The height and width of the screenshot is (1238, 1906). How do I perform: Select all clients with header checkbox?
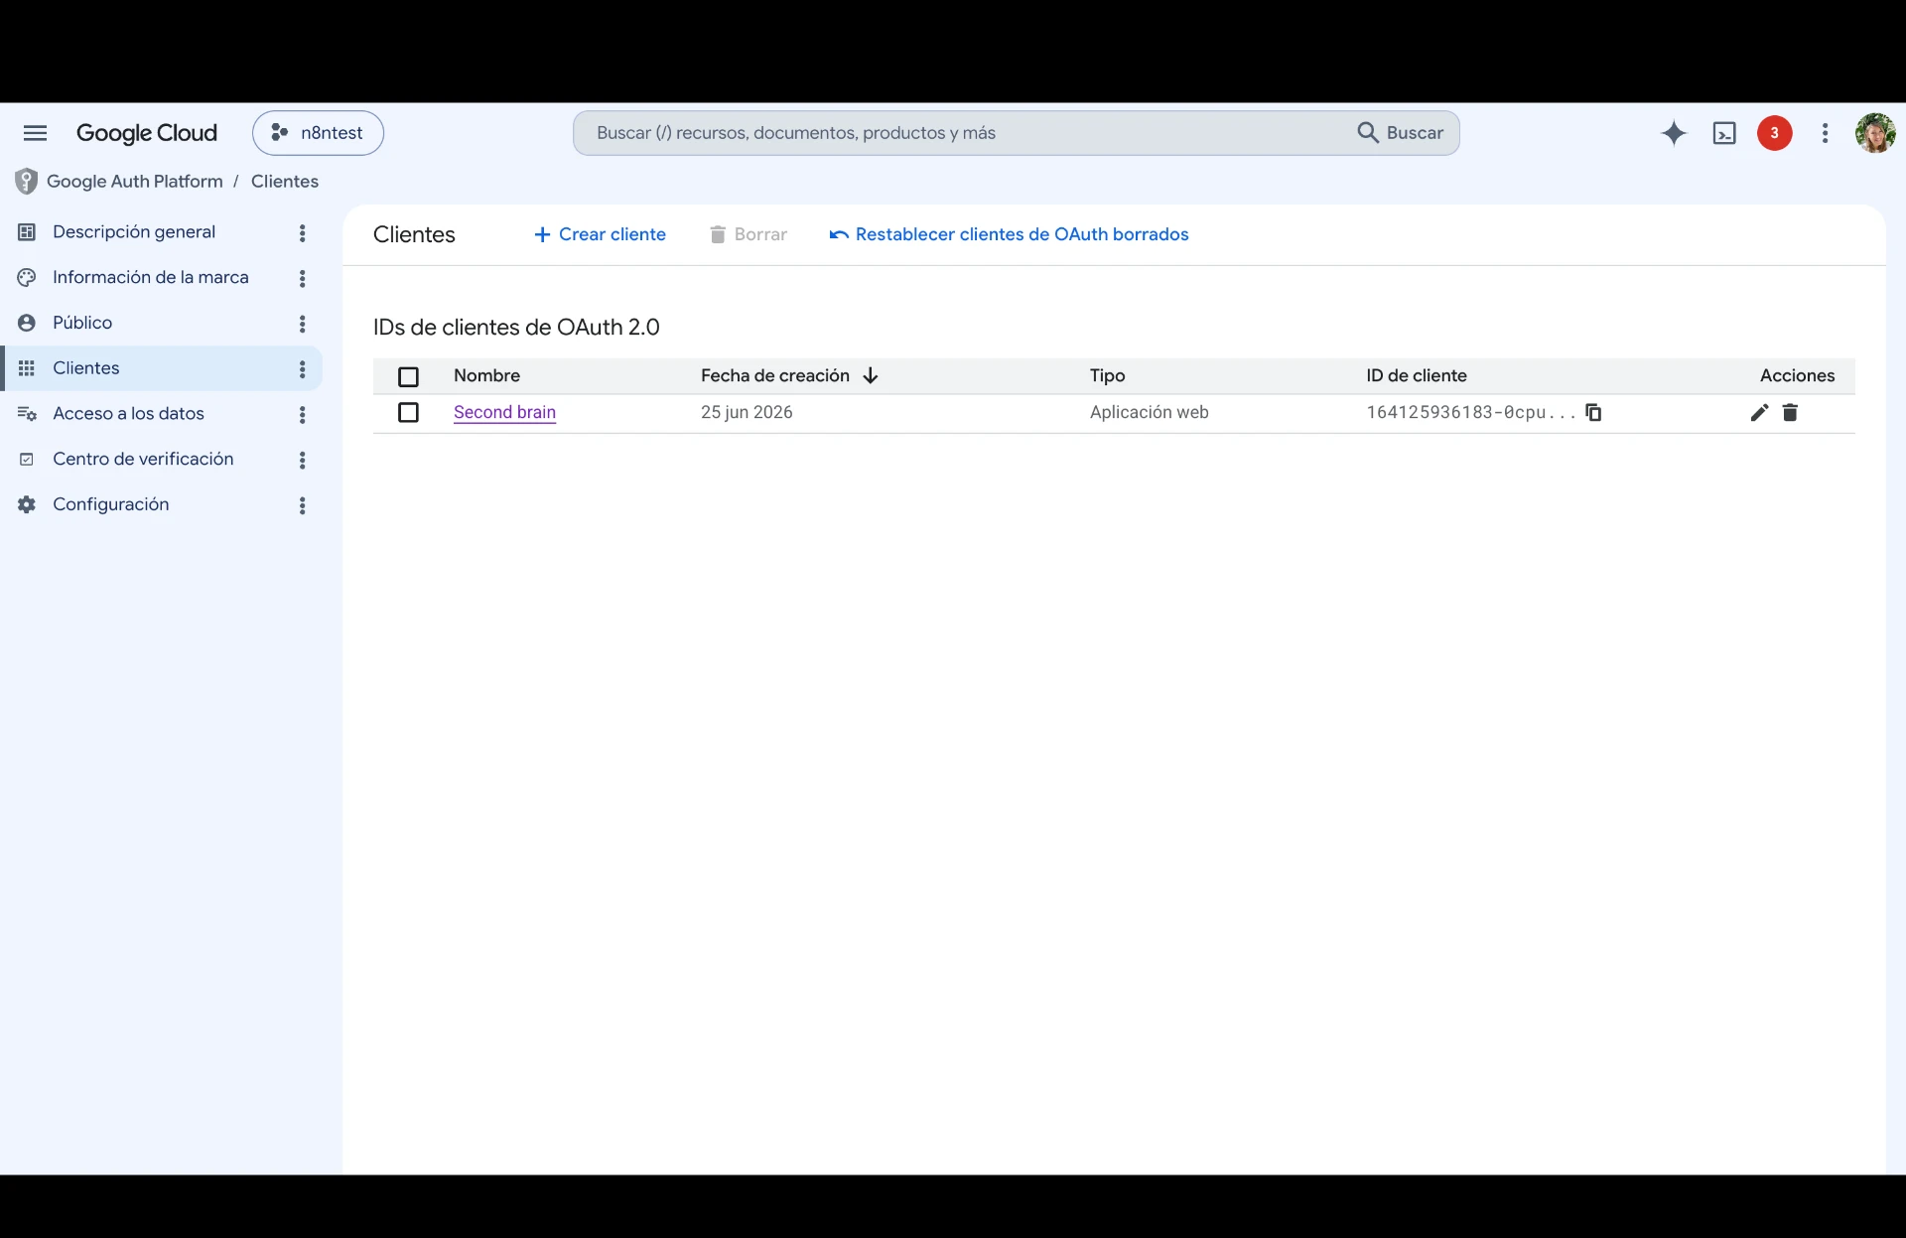(408, 376)
